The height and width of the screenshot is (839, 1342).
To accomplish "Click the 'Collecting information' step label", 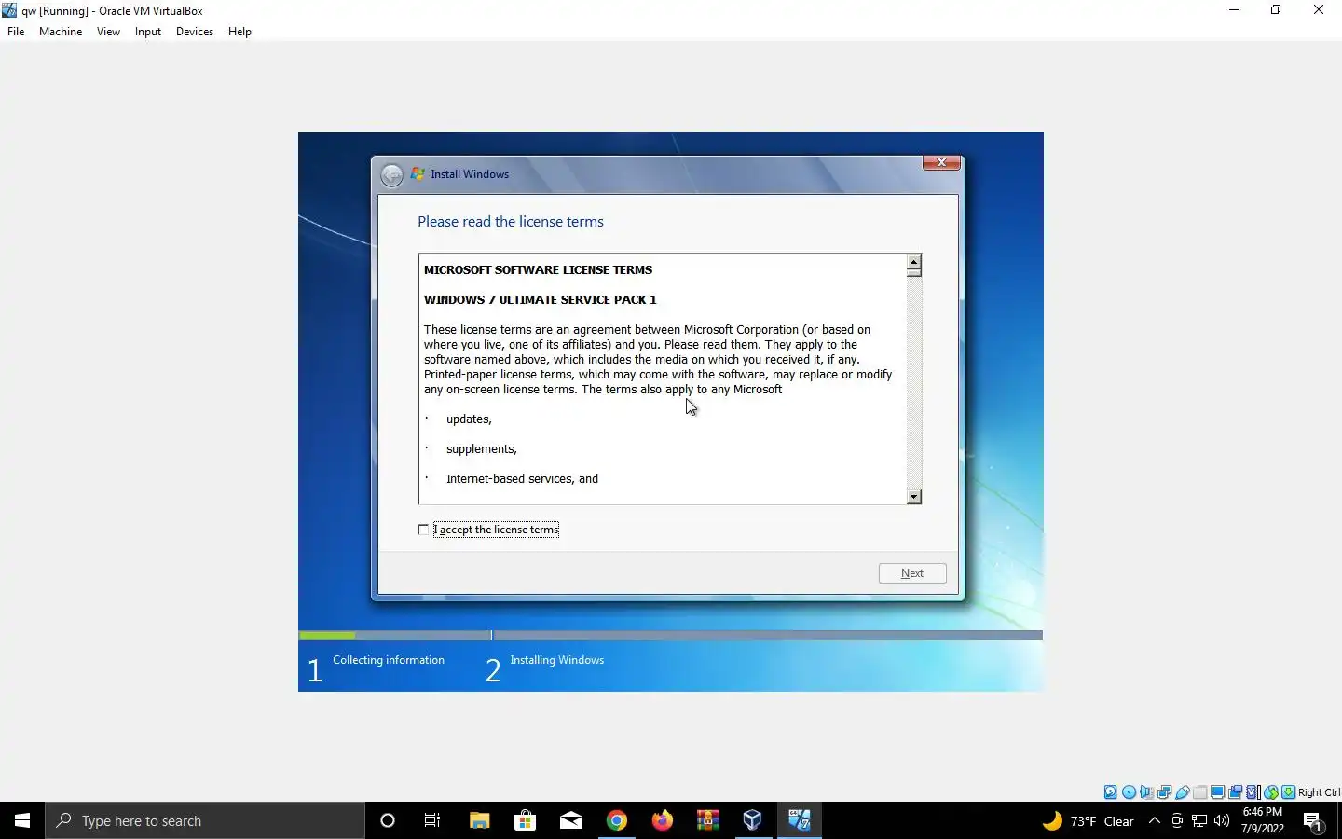I will click(x=389, y=660).
